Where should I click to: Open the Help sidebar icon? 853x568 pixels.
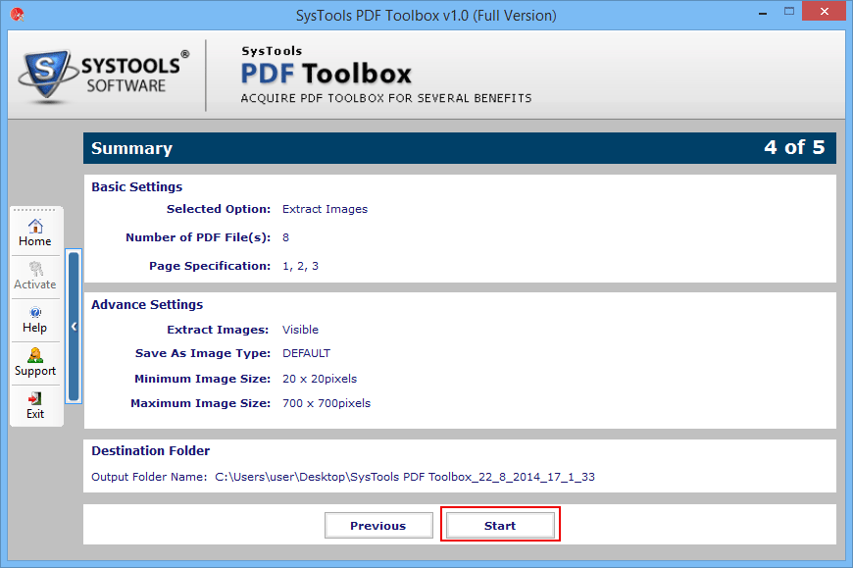[35, 320]
